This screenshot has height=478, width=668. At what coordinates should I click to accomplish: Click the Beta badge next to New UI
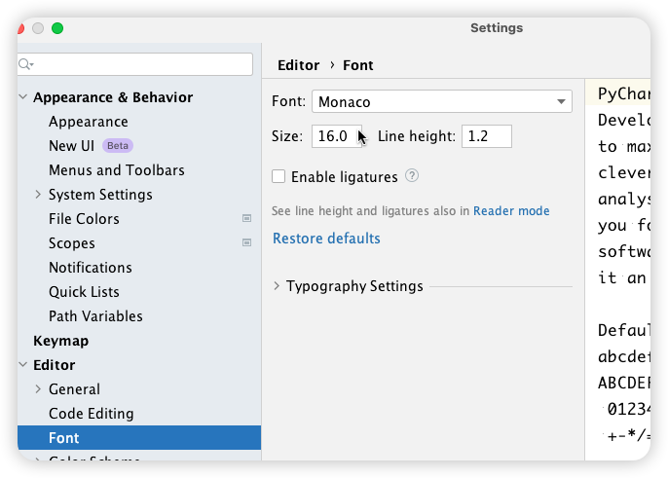pos(118,146)
